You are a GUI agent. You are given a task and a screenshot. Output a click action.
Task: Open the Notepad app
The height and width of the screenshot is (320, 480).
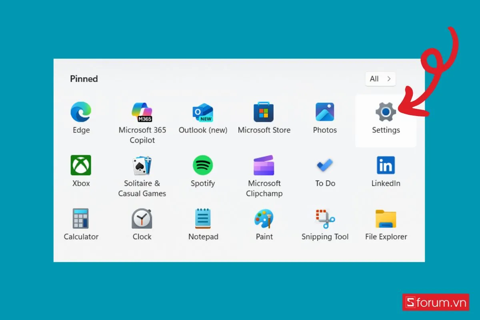203,219
